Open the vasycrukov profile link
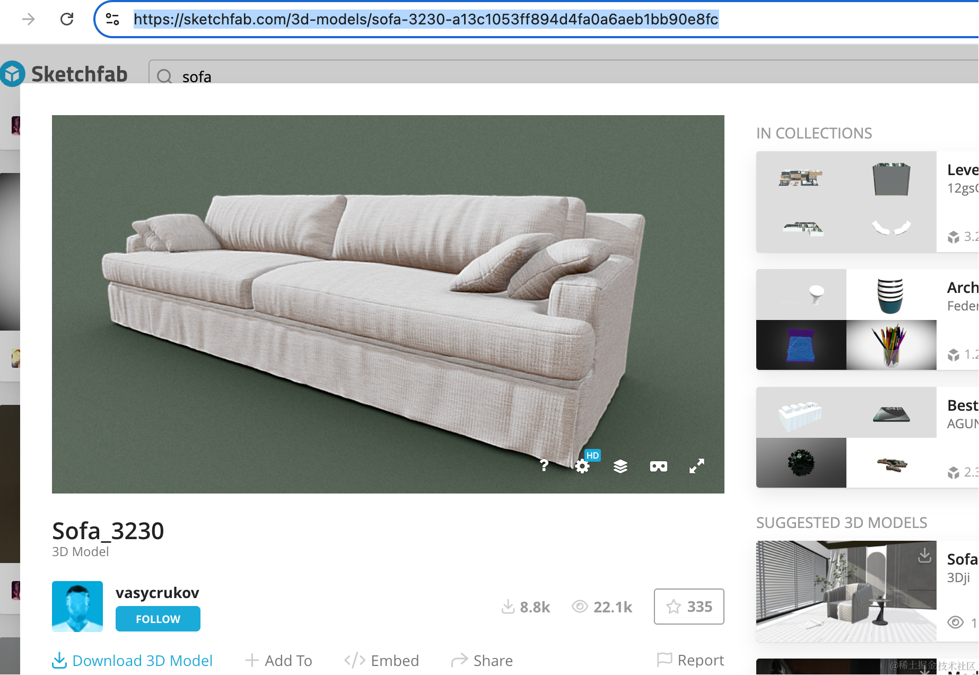 click(158, 593)
